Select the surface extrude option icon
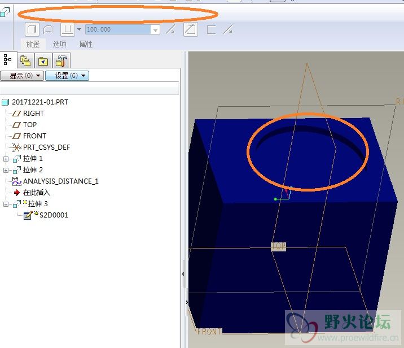The height and width of the screenshot is (348, 404). (x=48, y=30)
